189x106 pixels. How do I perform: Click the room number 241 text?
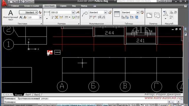[x=141, y=41]
